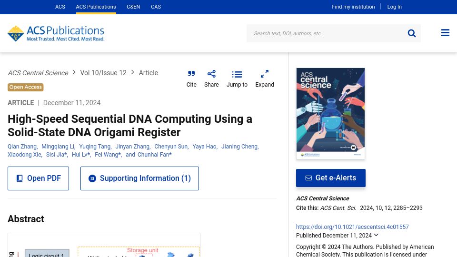Image resolution: width=457 pixels, height=257 pixels.
Task: Open author Qian Zhang
Action: [22, 147]
